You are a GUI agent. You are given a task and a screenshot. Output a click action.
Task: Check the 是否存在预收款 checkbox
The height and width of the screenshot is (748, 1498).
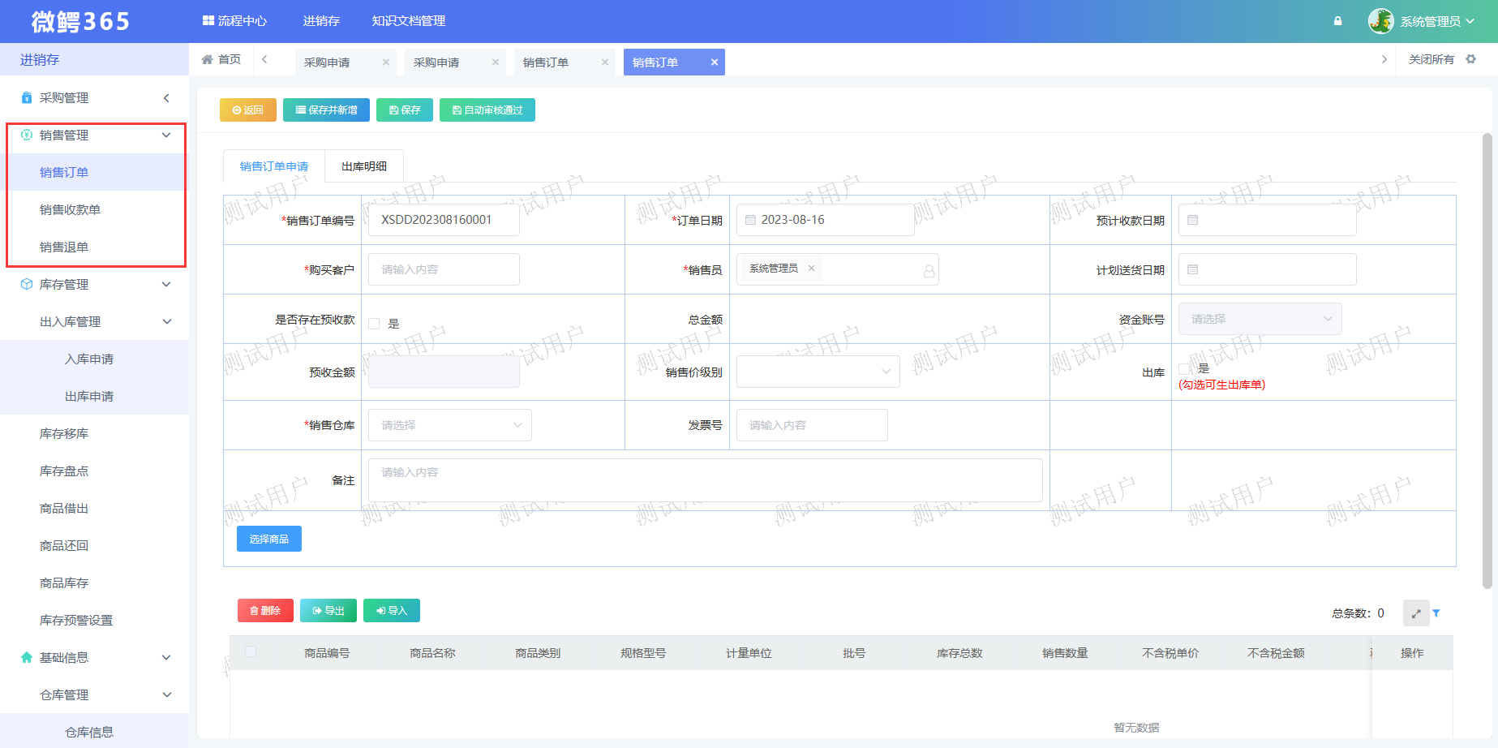coord(375,324)
